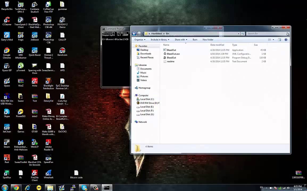Select TeamSpeak 3 Client desktop icon
The image size is (307, 191).
tap(20, 23)
